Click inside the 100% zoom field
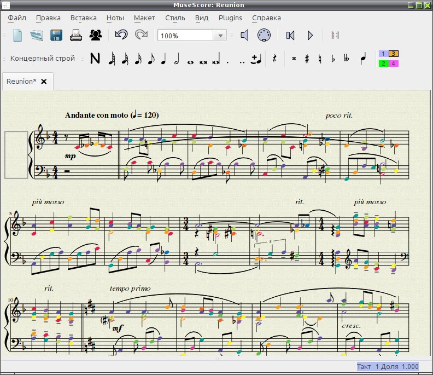 pyautogui.click(x=185, y=36)
